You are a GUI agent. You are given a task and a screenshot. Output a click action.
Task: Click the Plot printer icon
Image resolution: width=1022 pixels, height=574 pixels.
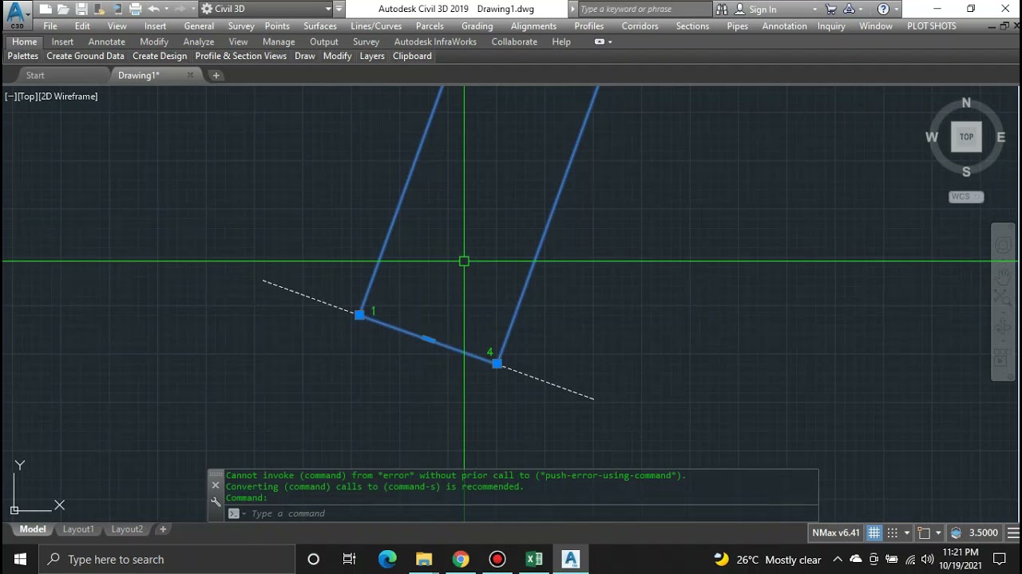135,10
